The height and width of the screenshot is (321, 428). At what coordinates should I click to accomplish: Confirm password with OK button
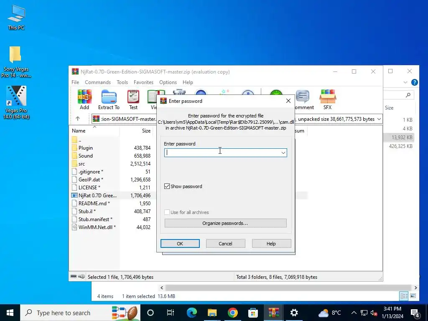click(180, 244)
